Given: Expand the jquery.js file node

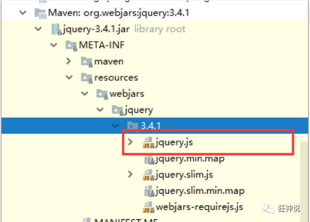Looking at the screenshot, I should point(130,142).
